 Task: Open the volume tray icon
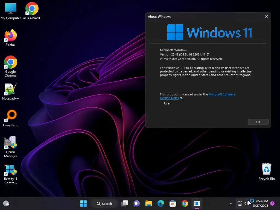[x=246, y=203]
